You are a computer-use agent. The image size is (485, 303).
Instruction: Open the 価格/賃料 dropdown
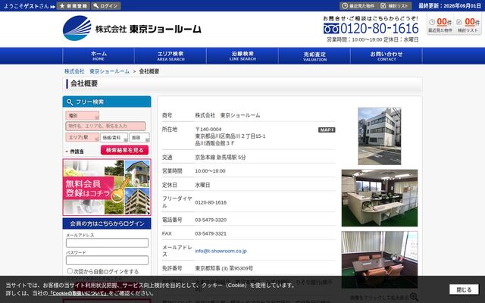[114, 138]
